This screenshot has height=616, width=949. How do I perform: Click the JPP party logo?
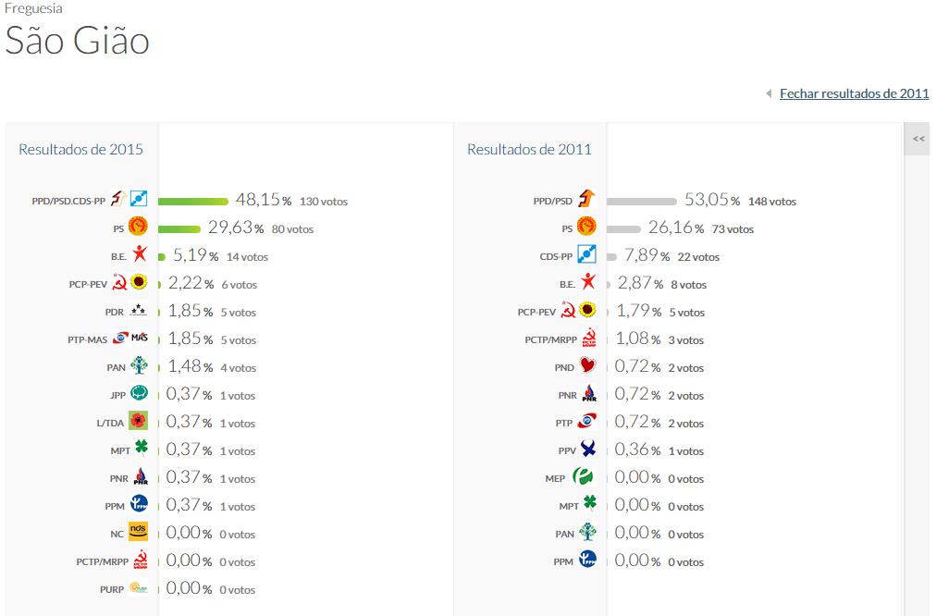click(139, 393)
